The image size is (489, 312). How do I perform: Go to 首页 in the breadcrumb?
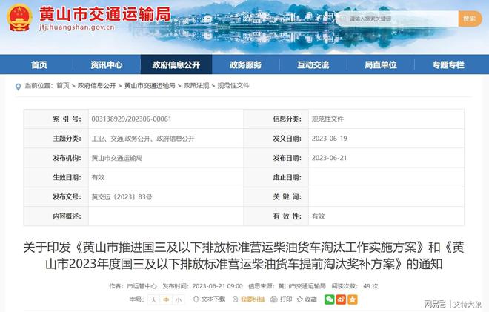63,85
